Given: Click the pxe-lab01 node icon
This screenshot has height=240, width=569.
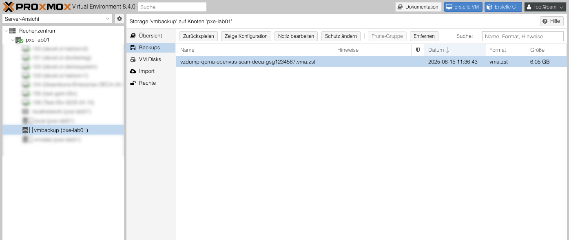Looking at the screenshot, I should pyautogui.click(x=19, y=40).
